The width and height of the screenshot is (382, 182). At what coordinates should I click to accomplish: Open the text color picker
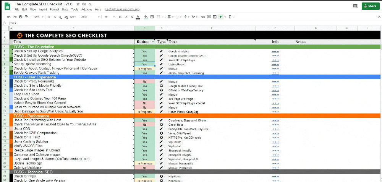138,17
